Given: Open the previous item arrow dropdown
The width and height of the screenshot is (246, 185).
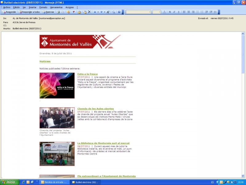Looking at the screenshot, I should click(98, 12).
